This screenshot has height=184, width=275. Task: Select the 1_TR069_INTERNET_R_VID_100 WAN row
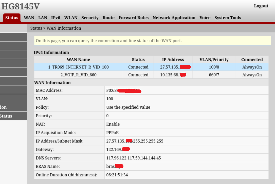pyautogui.click(x=78, y=67)
